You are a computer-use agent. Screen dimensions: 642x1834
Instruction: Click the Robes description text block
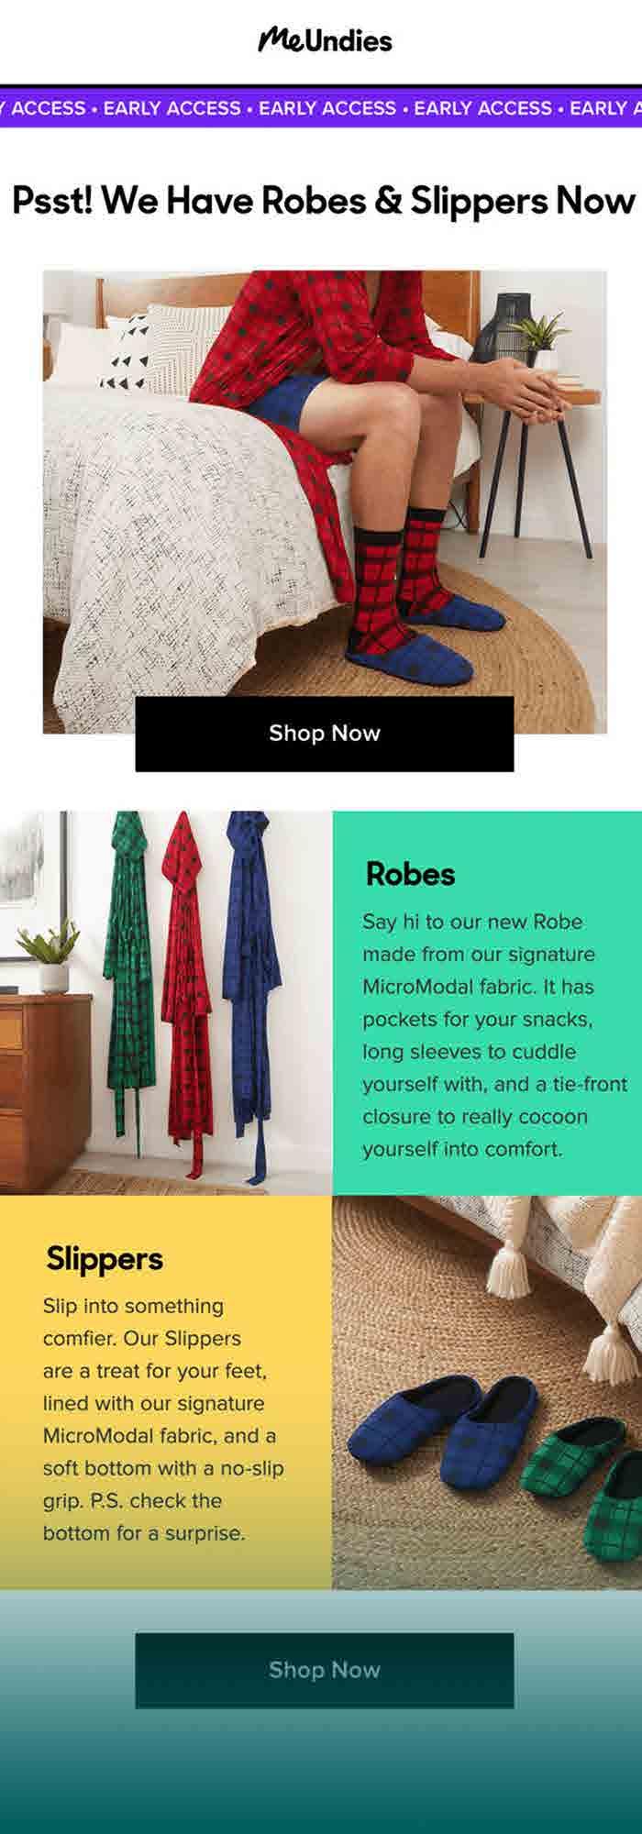click(x=494, y=1035)
